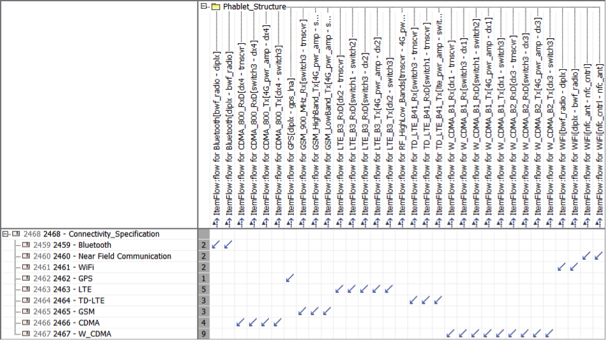Select column header GPS[diplx - gps_lna]
Image resolution: width=606 pixels, height=340 pixels.
[x=290, y=146]
